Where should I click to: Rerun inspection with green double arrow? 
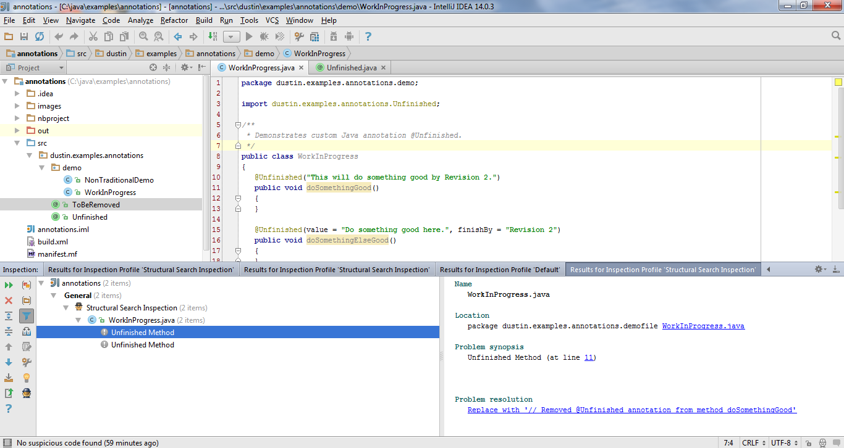pos(9,285)
